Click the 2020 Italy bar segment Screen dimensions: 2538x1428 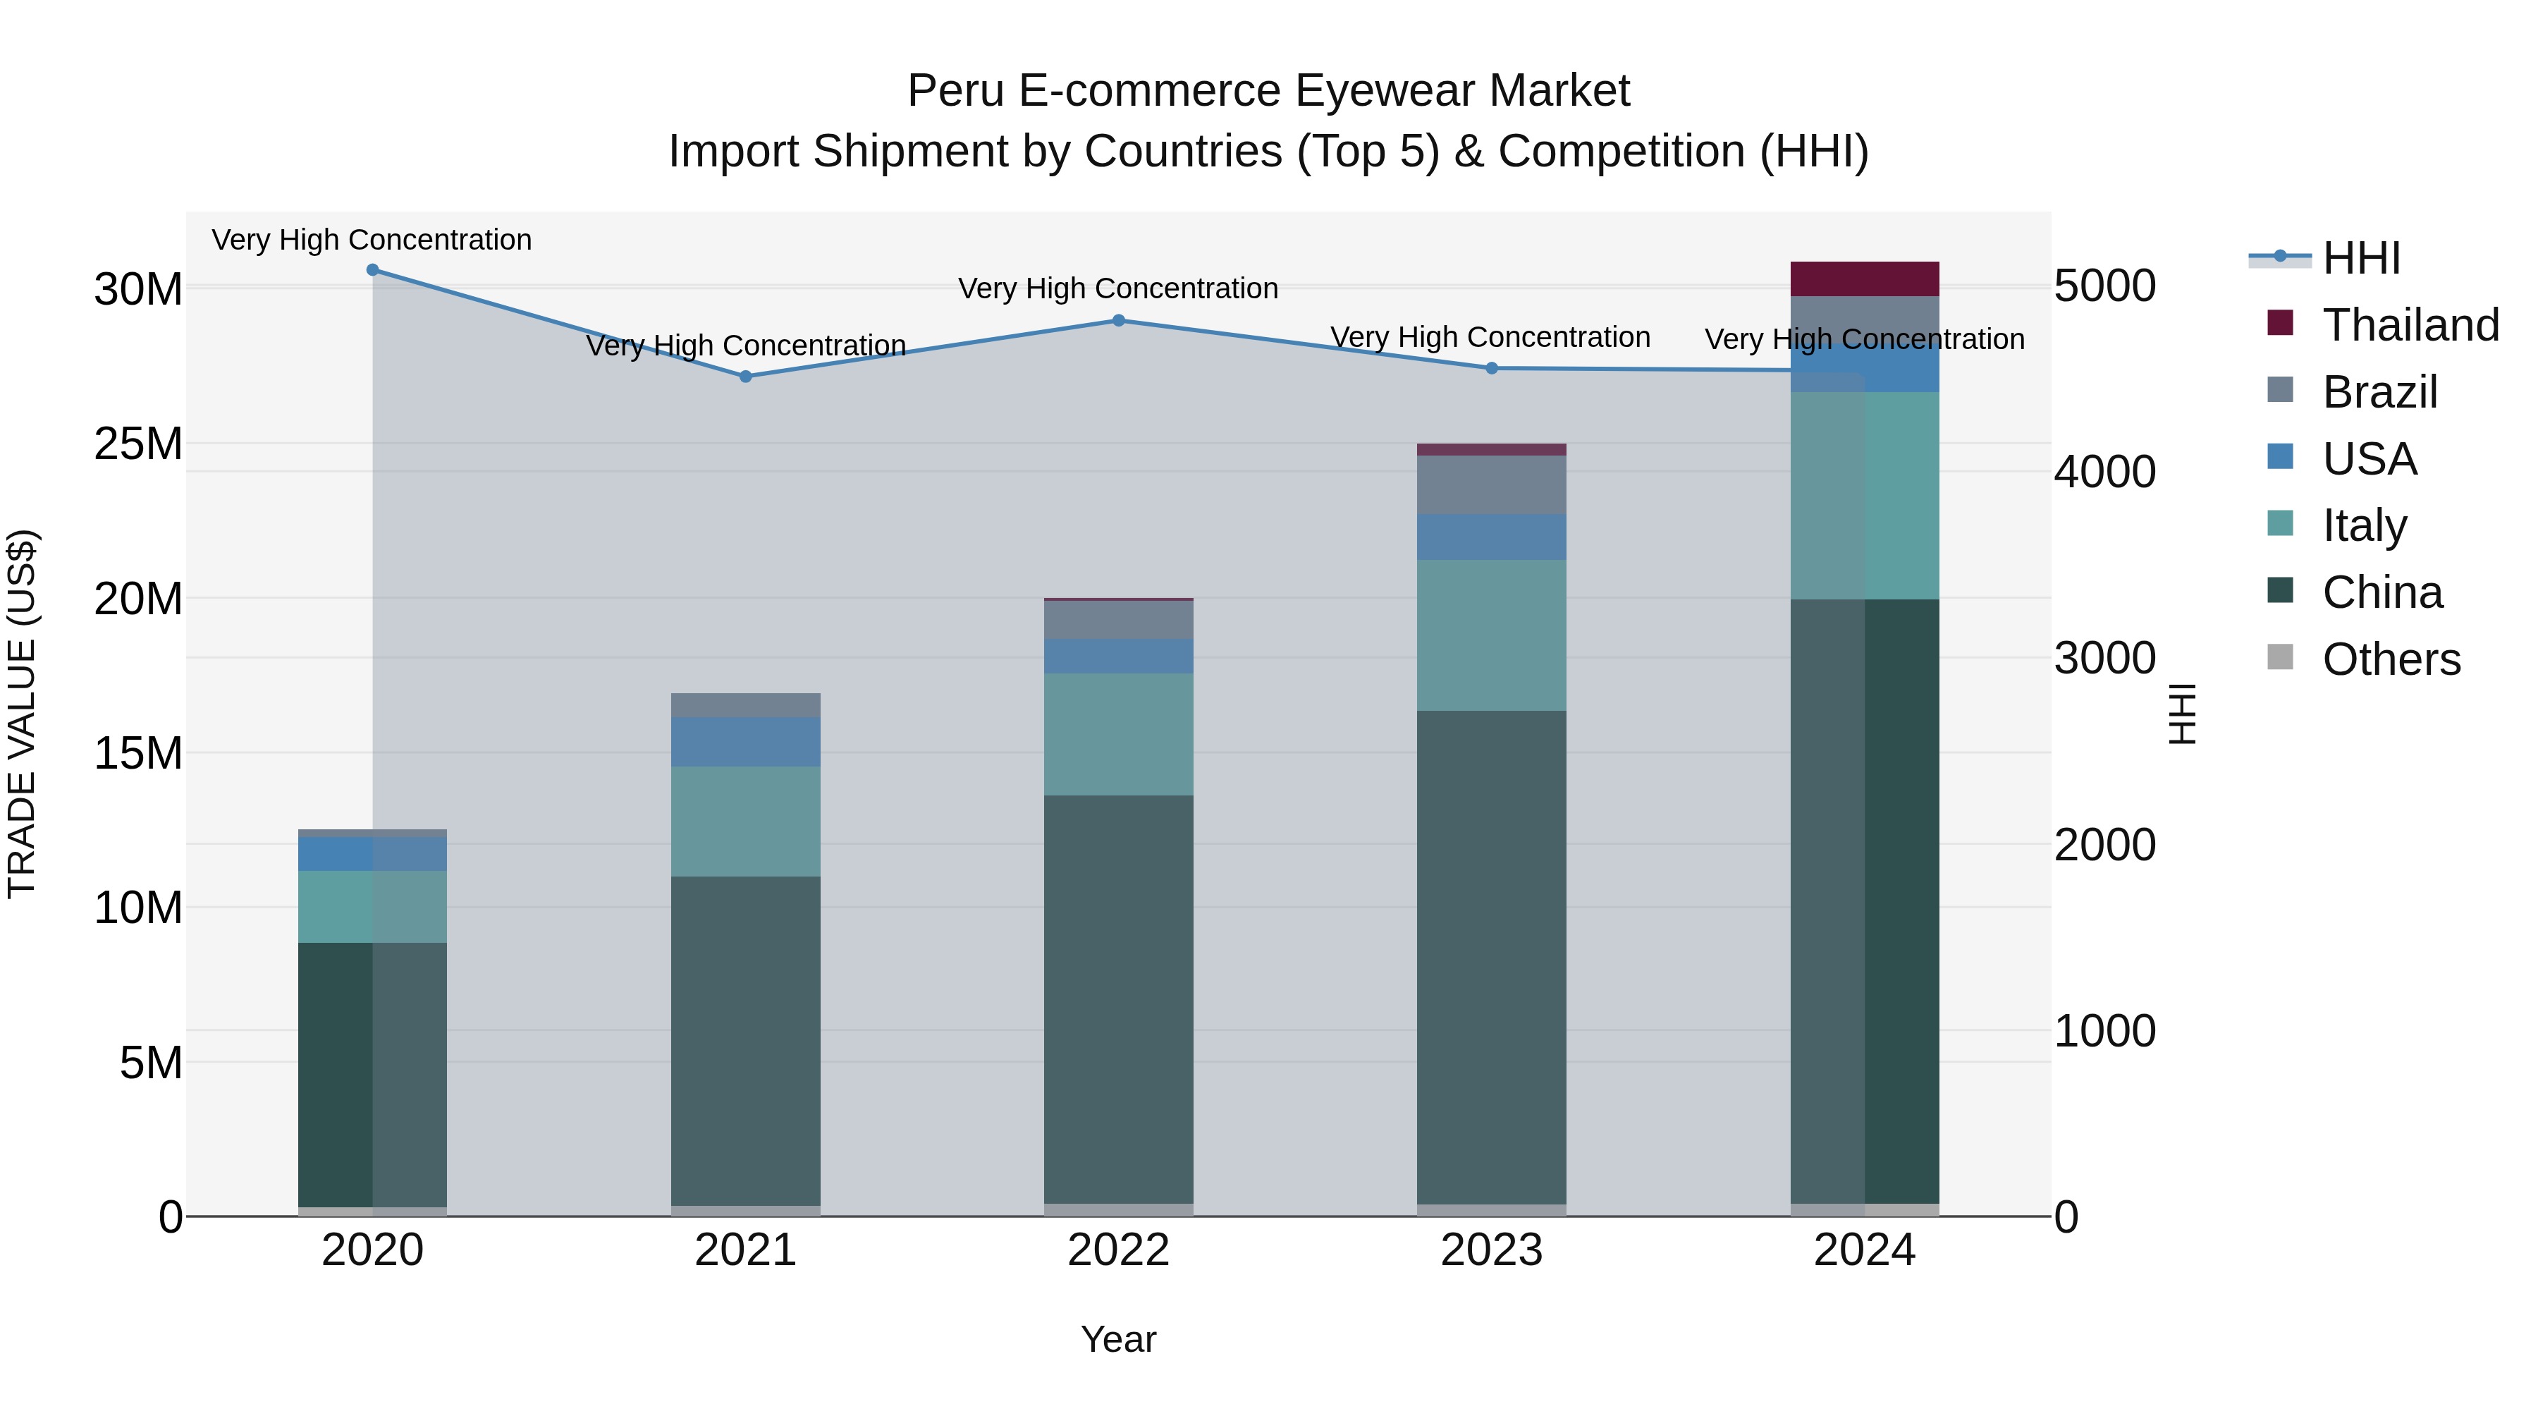[372, 907]
